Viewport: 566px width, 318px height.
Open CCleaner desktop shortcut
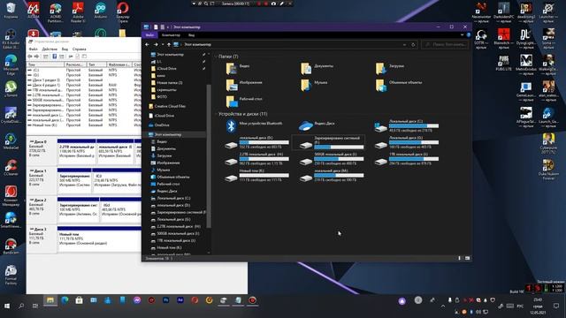click(x=11, y=168)
